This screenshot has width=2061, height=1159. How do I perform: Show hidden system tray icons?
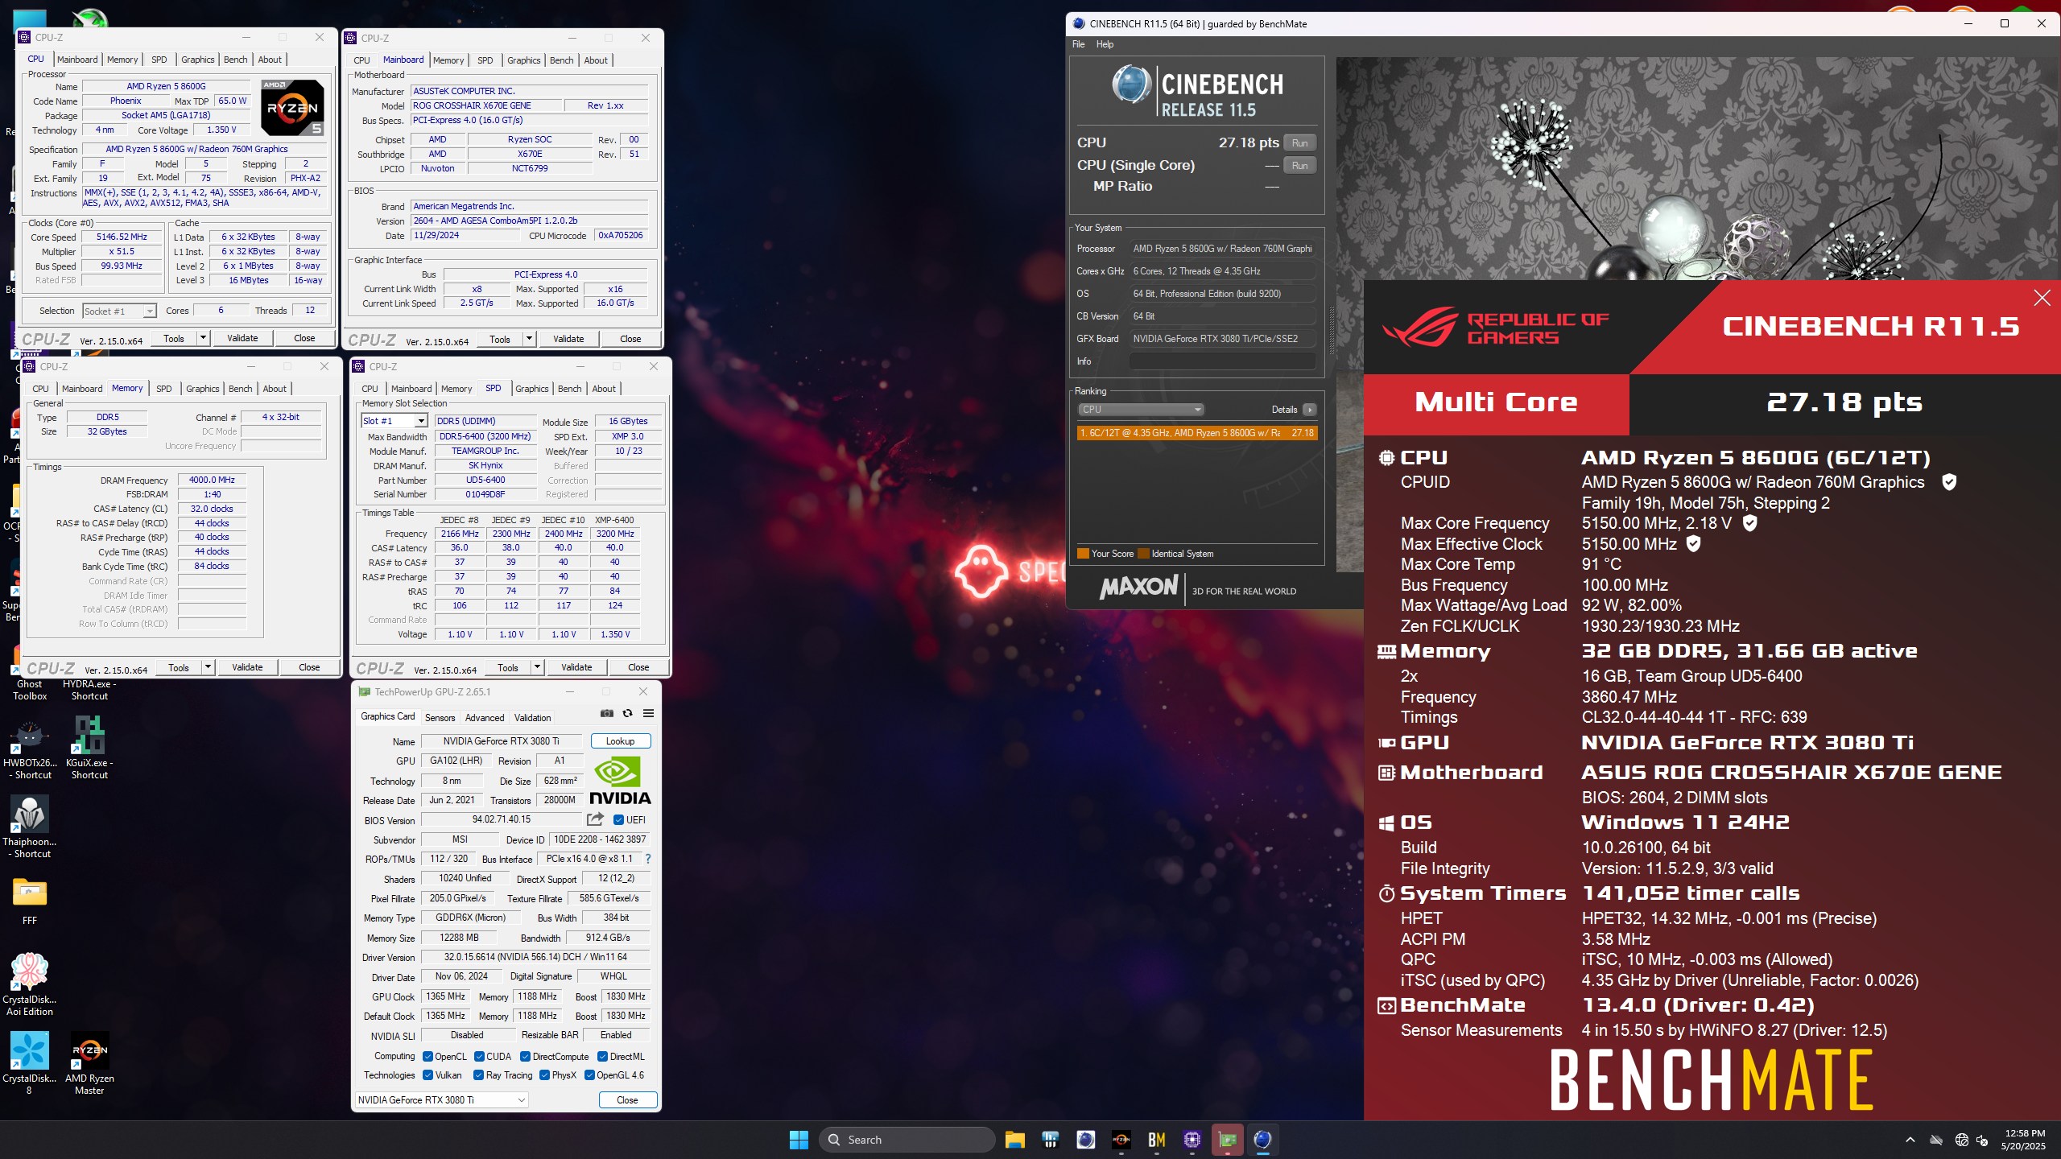pos(1910,1140)
